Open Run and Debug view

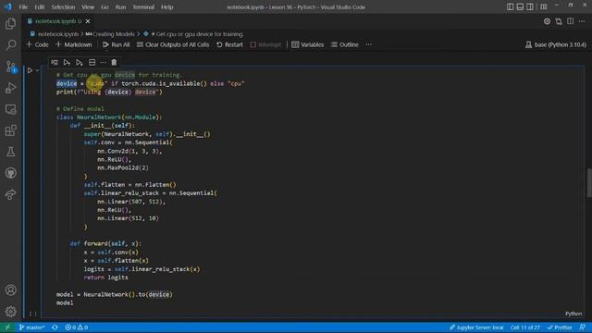[10, 88]
